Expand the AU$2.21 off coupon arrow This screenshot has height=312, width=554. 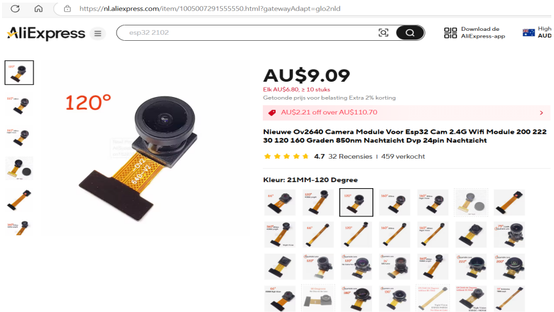coord(541,113)
